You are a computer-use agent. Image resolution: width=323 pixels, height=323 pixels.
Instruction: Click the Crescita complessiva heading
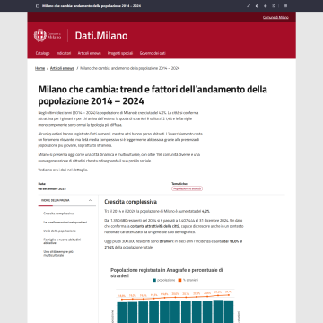pyautogui.click(x=130, y=202)
